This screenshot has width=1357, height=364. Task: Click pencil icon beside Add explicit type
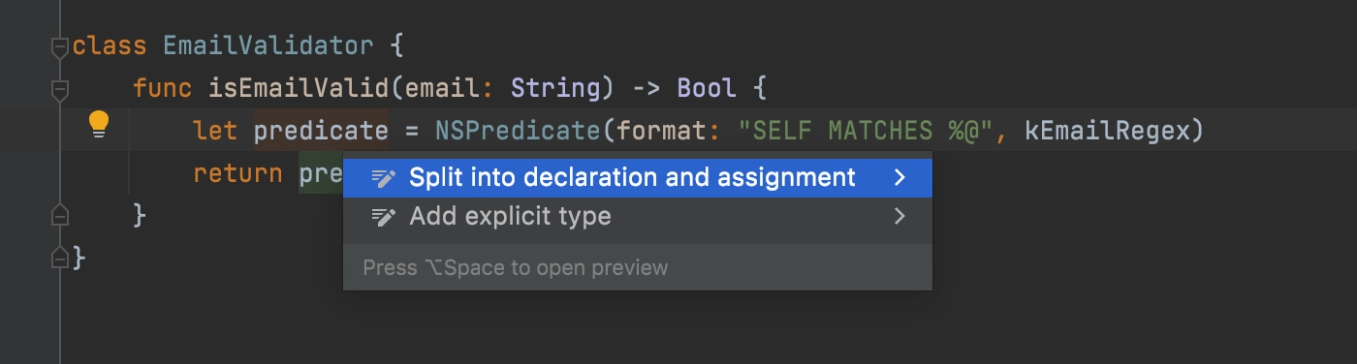point(384,216)
